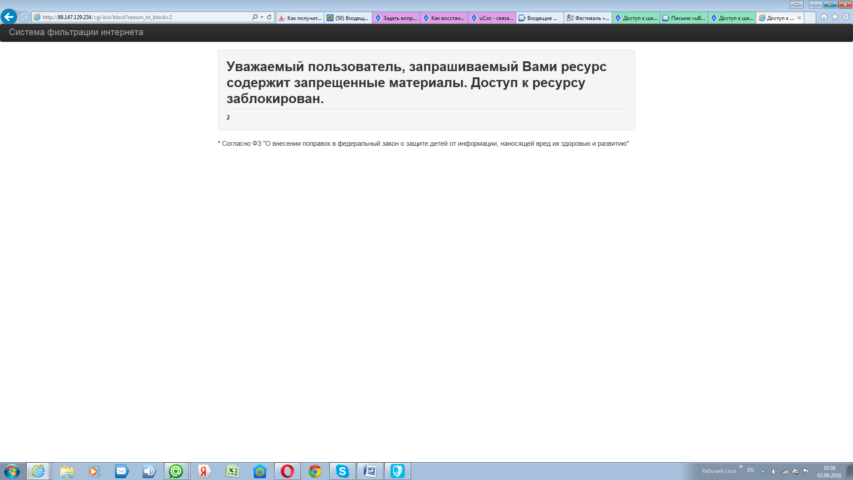Screen dimensions: 853x480
Task: Expand the 'Рабочий стол' toolbar chevron
Action: tap(741, 467)
